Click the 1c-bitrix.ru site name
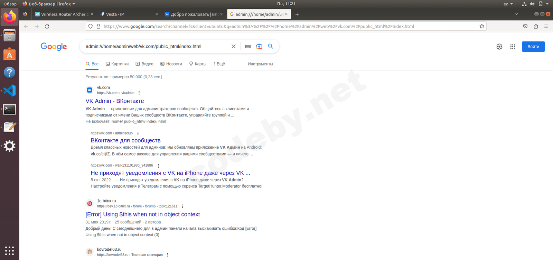The image size is (553, 260). click(x=106, y=201)
